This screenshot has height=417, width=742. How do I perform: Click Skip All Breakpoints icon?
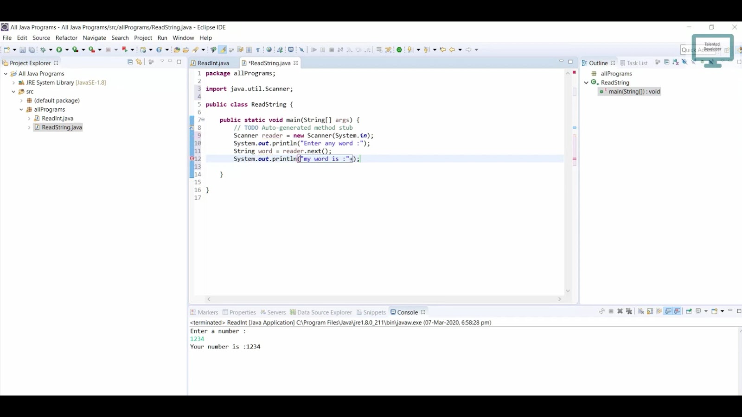(x=301, y=50)
